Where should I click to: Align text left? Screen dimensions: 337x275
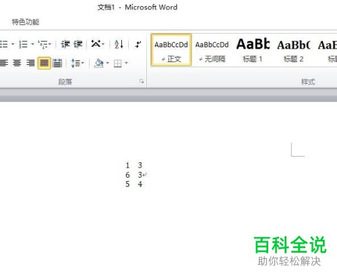pos(4,63)
